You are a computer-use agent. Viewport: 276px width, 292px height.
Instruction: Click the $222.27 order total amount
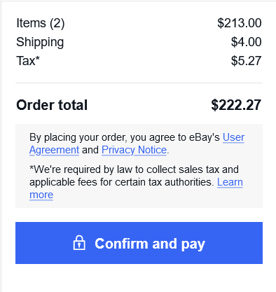click(x=236, y=105)
